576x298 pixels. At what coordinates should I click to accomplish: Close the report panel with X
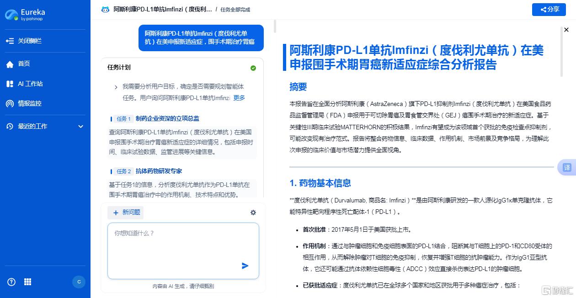point(566,30)
